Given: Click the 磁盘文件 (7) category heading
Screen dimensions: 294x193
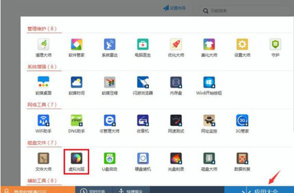Looking at the screenshot, I should [x=42, y=143].
